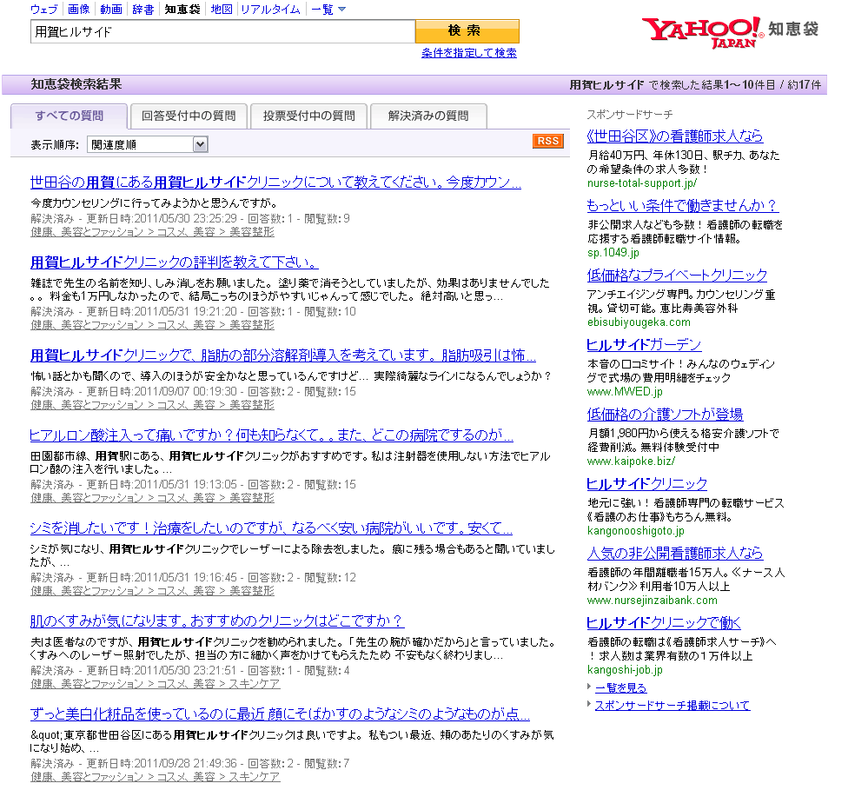Screen dimensions: 868x790
Task: Click the www.nursejinzaibank.com ad URL
Action: pyautogui.click(x=653, y=601)
